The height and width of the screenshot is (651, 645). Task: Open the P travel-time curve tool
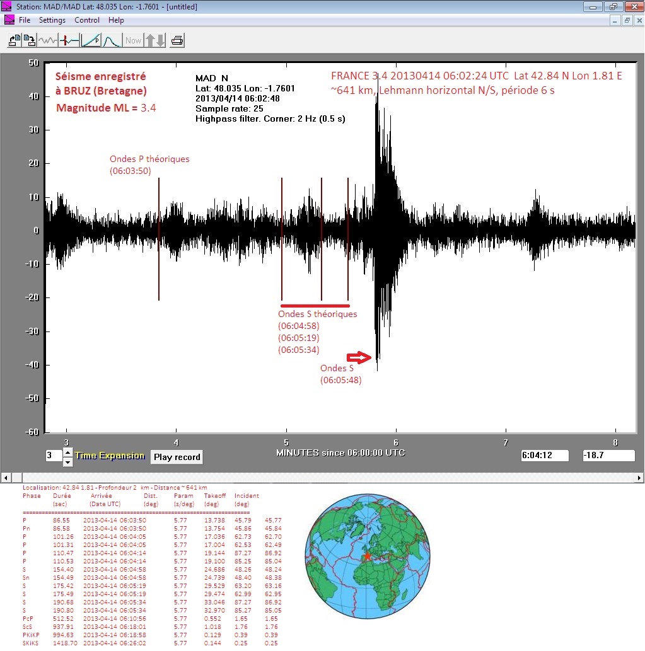(91, 40)
